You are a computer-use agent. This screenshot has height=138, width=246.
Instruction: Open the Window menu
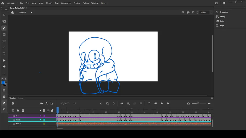tap(95, 3)
